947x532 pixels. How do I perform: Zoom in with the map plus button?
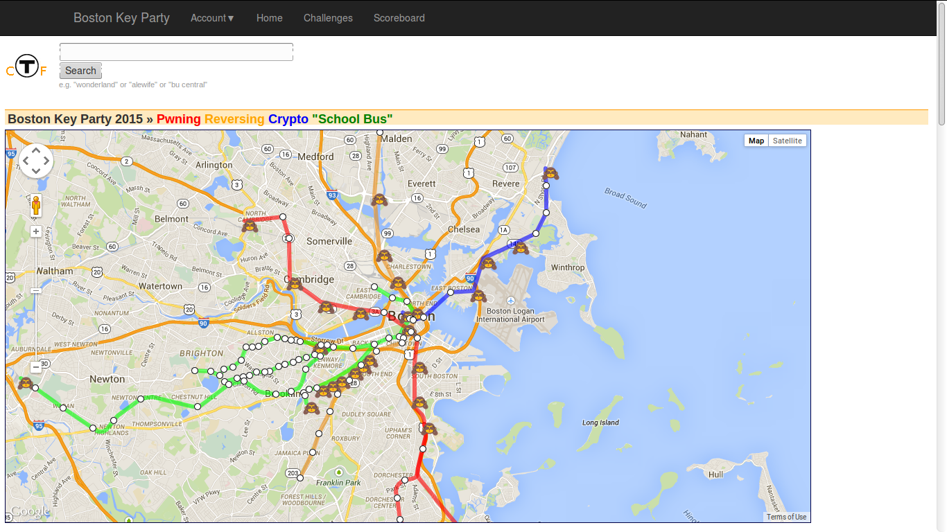click(36, 231)
